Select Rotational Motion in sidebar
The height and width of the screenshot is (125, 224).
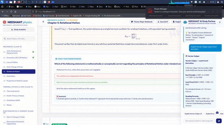tap(19, 71)
